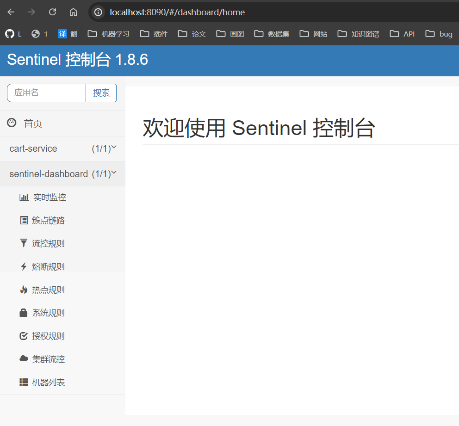Image resolution: width=459 pixels, height=426 pixels.
Task: Click the 搜索 search button
Action: coord(101,93)
